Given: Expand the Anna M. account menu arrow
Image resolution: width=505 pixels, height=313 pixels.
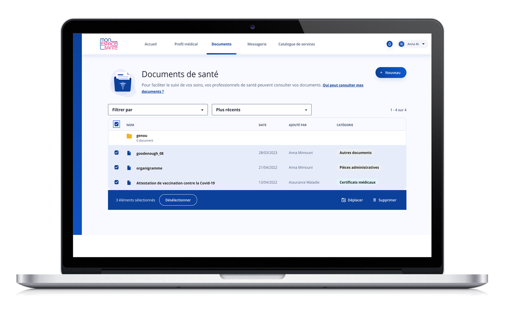Looking at the screenshot, I should (x=423, y=44).
